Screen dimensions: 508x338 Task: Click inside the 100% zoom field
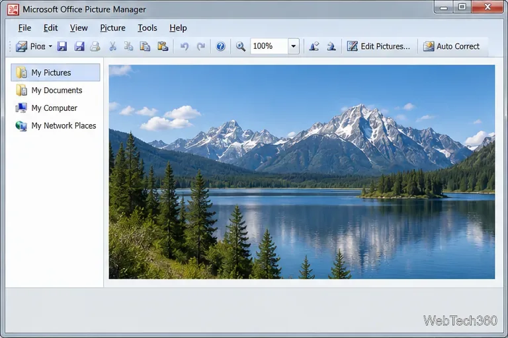click(269, 46)
